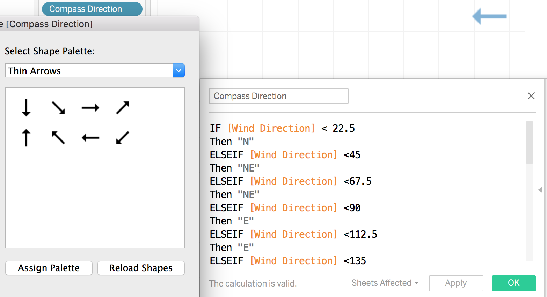Apply the calculation changes

point(456,283)
